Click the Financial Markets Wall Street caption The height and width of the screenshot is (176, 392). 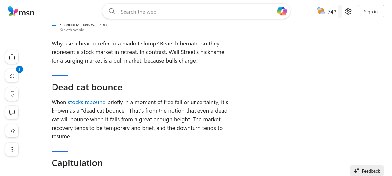click(x=85, y=25)
